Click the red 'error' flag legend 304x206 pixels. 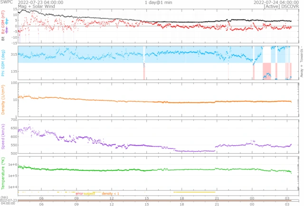click(79, 194)
